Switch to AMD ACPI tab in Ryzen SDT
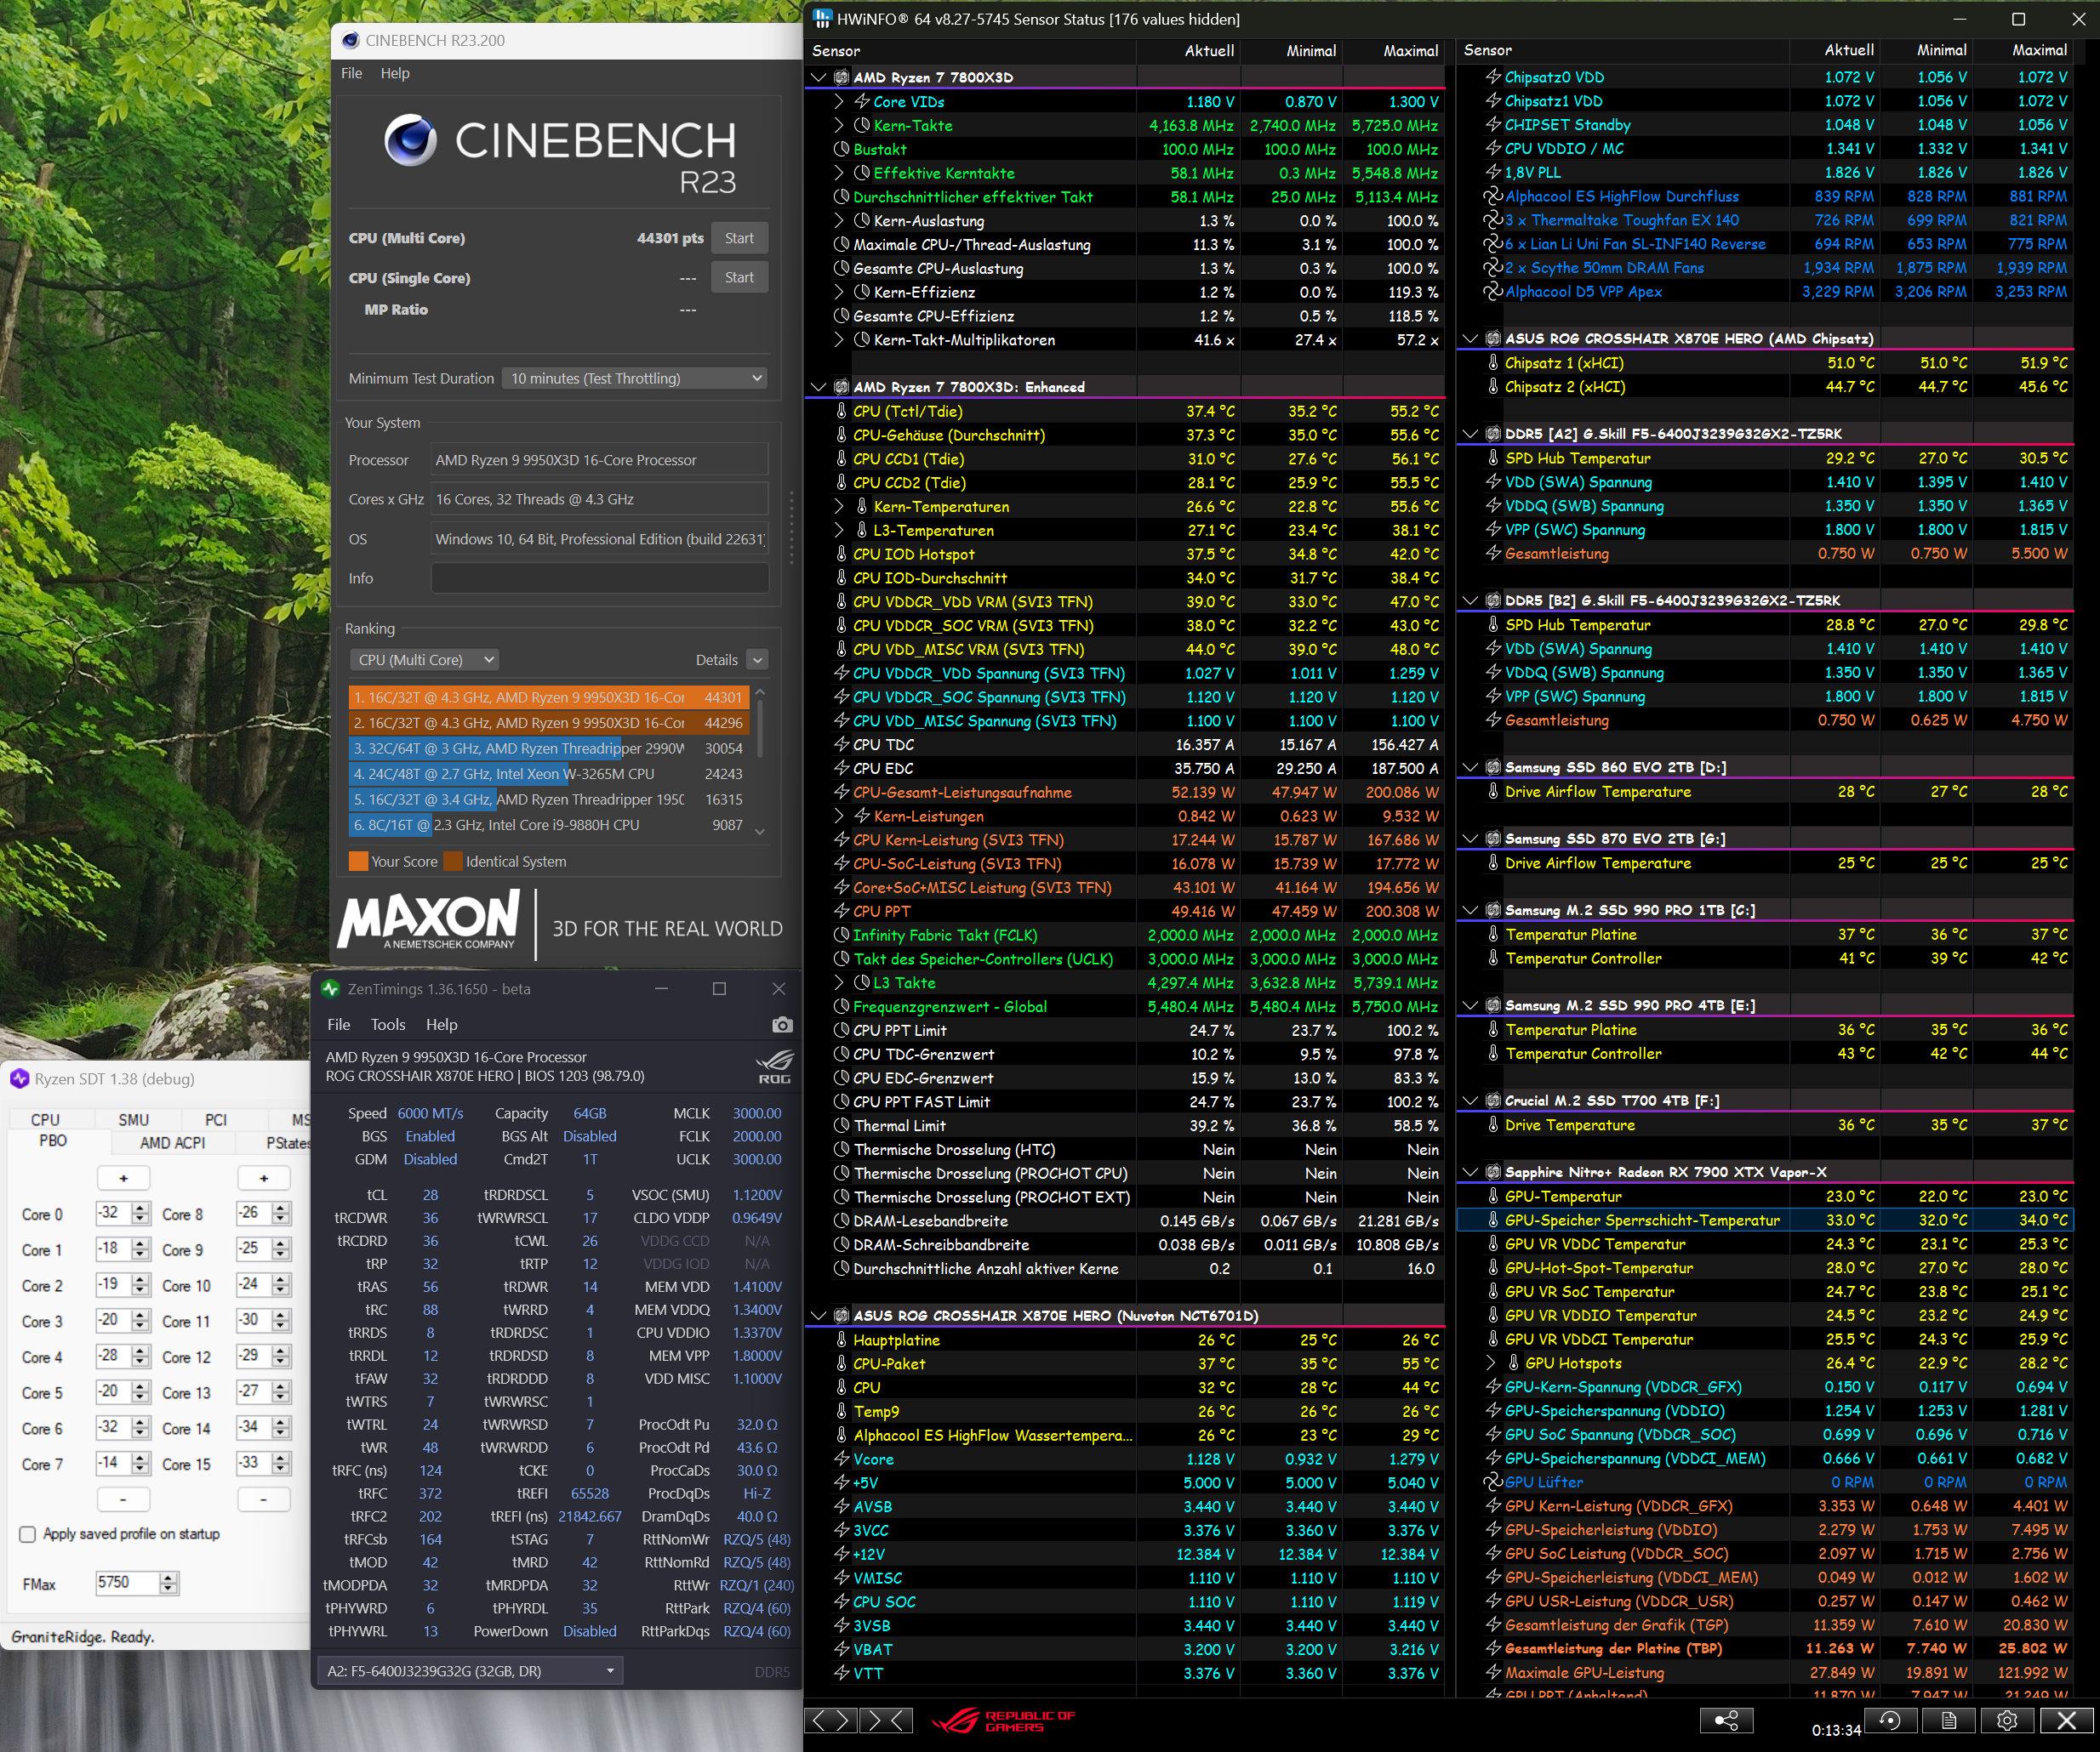 (x=172, y=1142)
